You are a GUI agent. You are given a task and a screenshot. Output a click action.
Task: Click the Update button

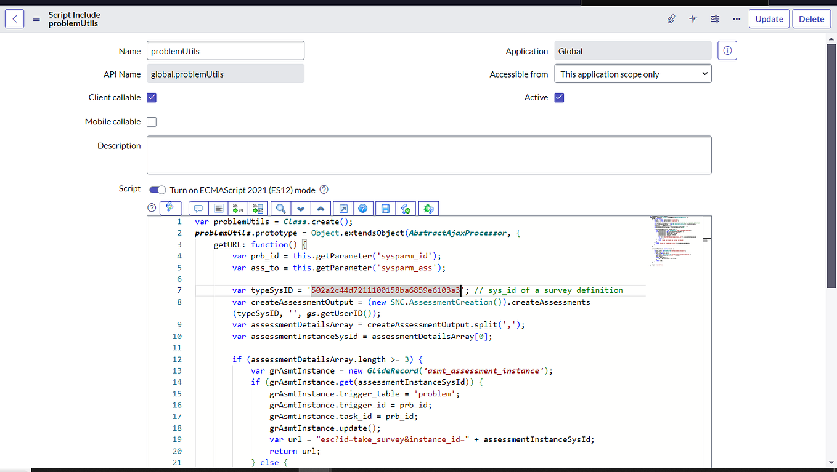pos(769,18)
